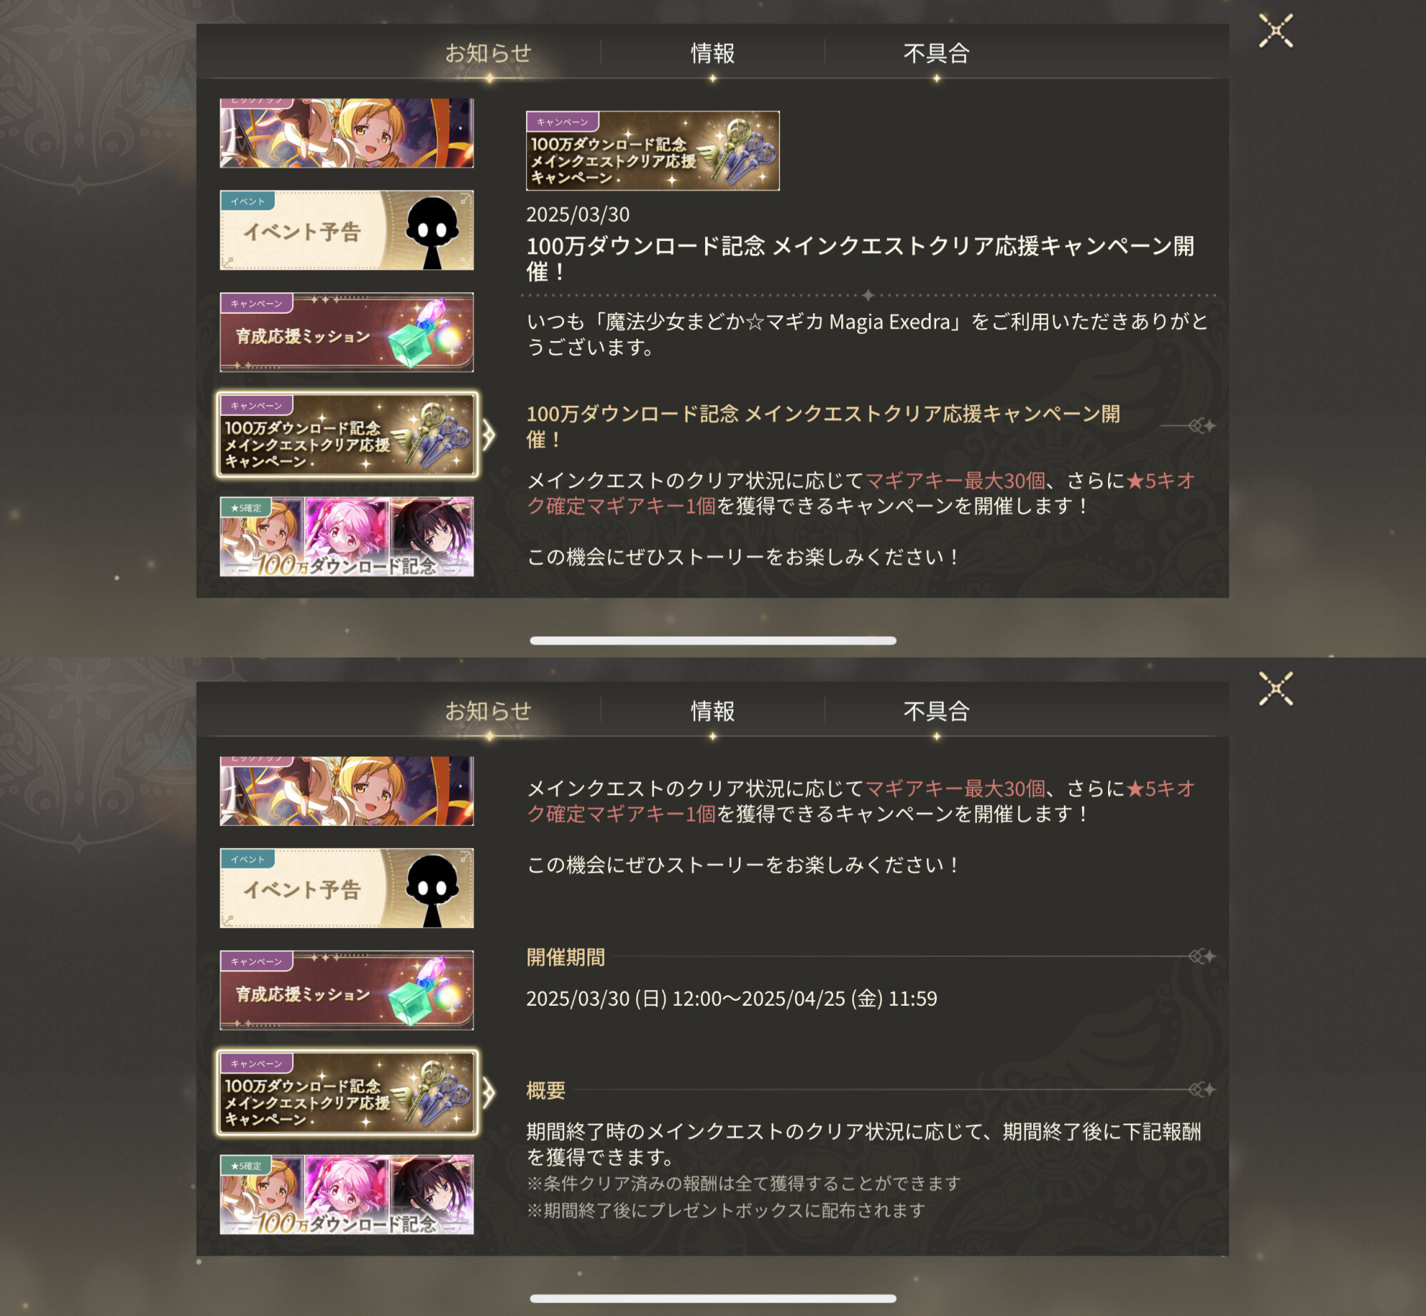Open 不具合 tab in upper window
This screenshot has height=1316, width=1426.
pos(936,53)
